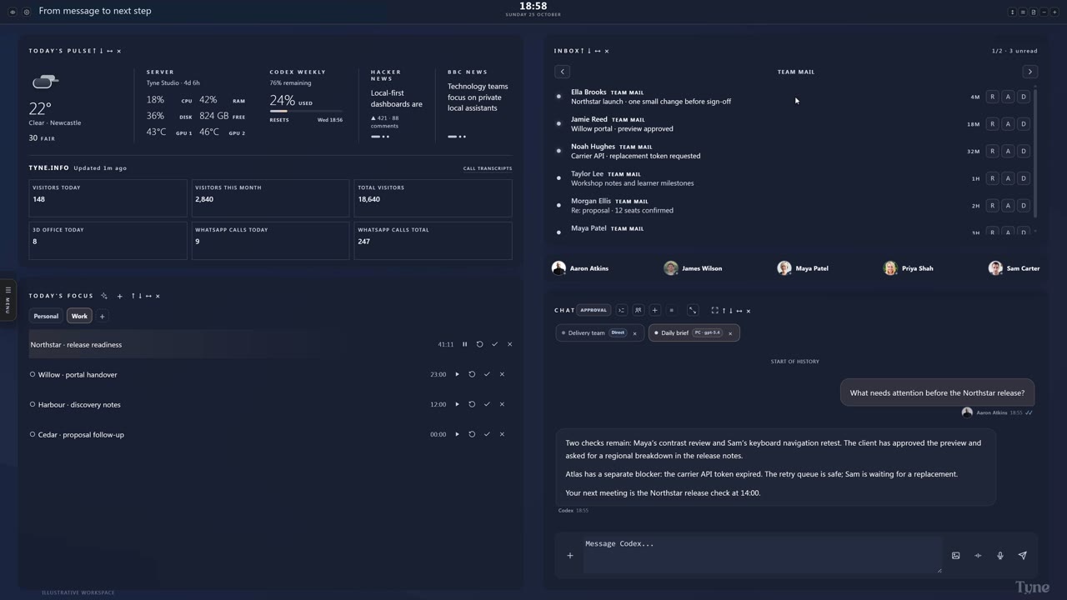1067x600 pixels.
Task: Focus the Message Codex input field
Action: point(763,554)
